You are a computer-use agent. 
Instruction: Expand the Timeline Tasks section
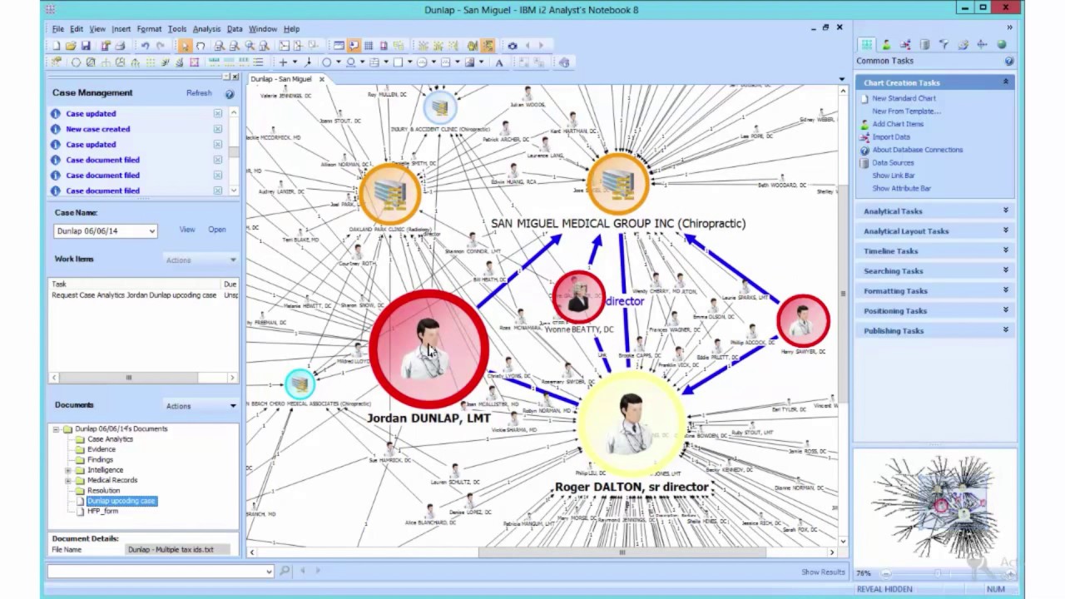click(x=1005, y=250)
